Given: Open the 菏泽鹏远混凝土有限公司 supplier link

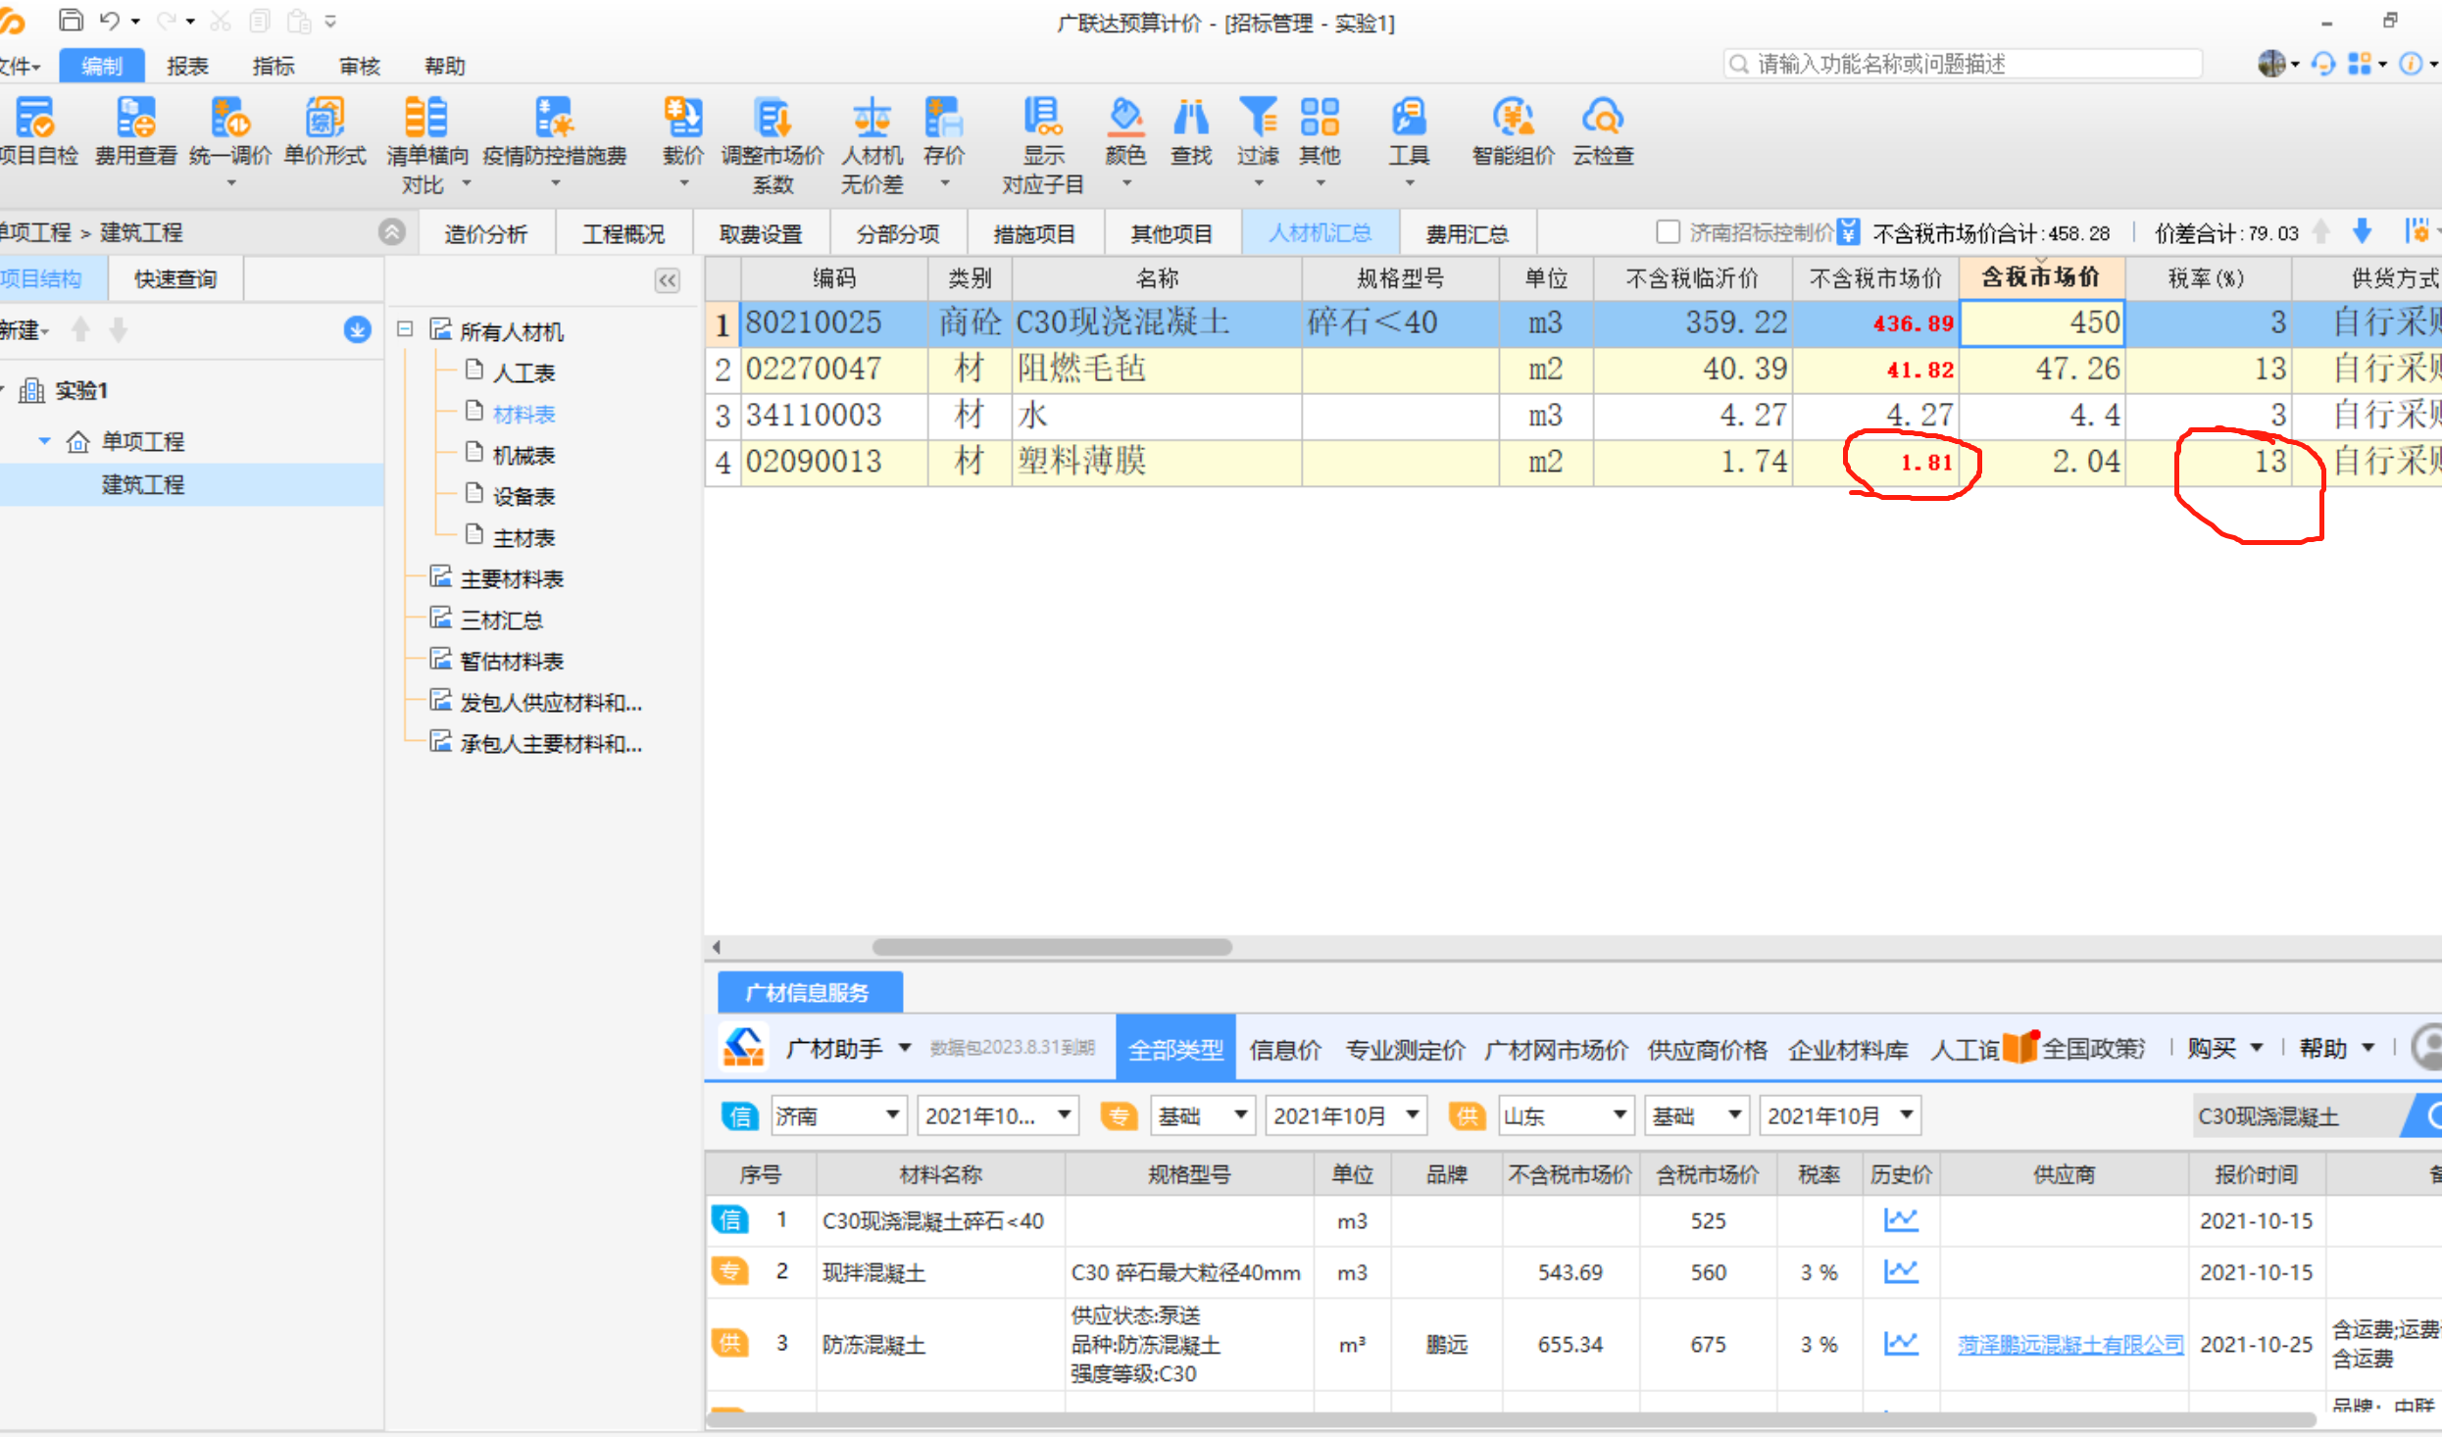Looking at the screenshot, I should coord(2070,1344).
